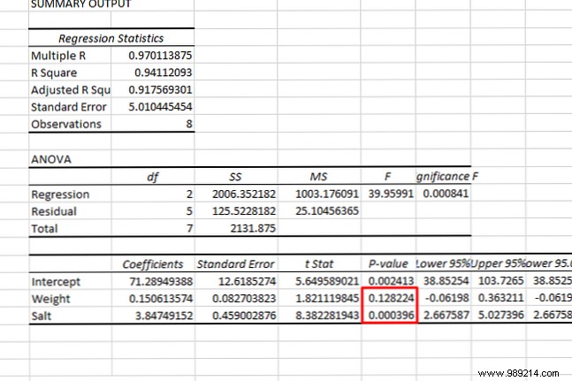Select the Total SS value 2131.875
This screenshot has height=381, width=572.
coord(253,229)
